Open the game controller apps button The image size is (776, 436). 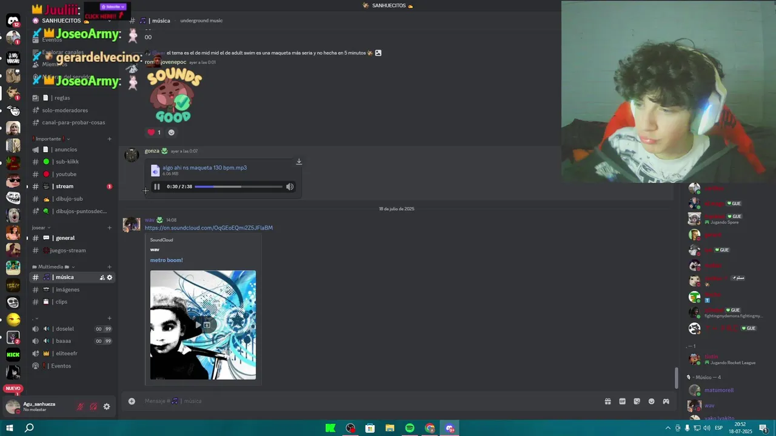pos(666,401)
